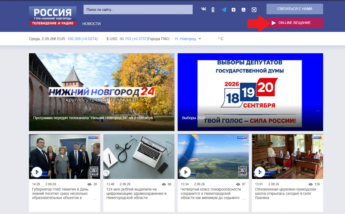Open the Odnoklassniki social icon
345x214 pixels.
213,10
